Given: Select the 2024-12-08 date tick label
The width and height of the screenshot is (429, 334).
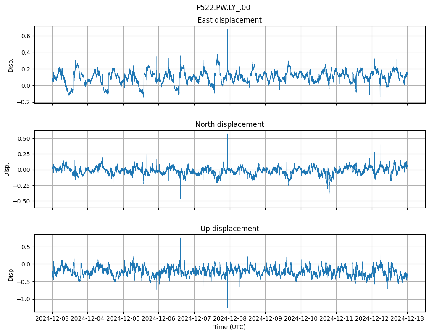Looking at the screenshot, I should [230, 319].
